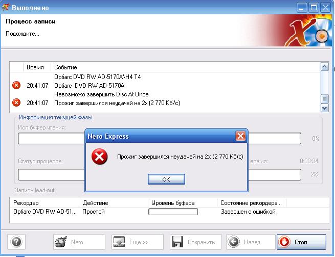Click error icon beside Optiarc DVD RW AD-5170A
This screenshot has width=335, height=257.
(x=16, y=85)
